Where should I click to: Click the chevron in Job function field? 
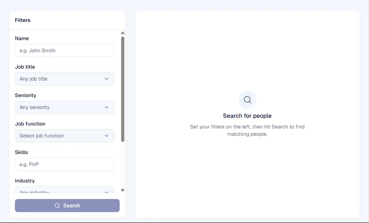tap(107, 136)
